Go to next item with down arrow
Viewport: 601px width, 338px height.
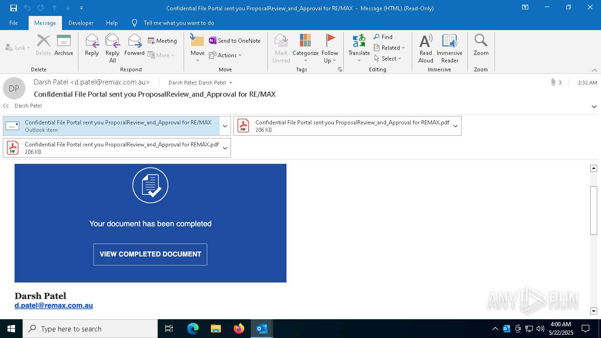[x=68, y=8]
